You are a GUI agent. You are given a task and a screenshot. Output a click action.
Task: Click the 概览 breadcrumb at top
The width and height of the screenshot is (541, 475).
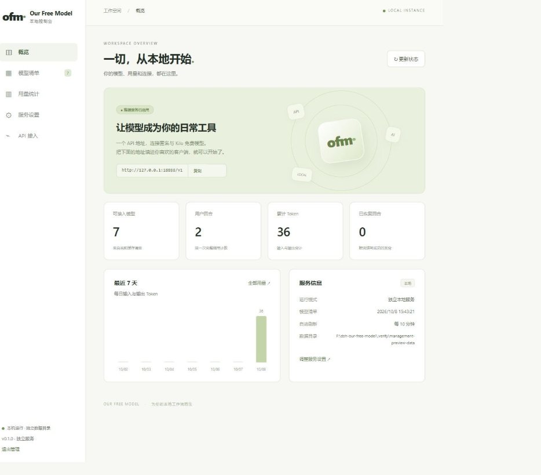140,10
